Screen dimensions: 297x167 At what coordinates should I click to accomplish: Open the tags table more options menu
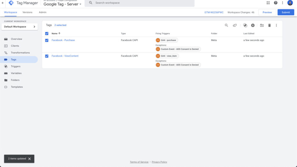point(276,25)
